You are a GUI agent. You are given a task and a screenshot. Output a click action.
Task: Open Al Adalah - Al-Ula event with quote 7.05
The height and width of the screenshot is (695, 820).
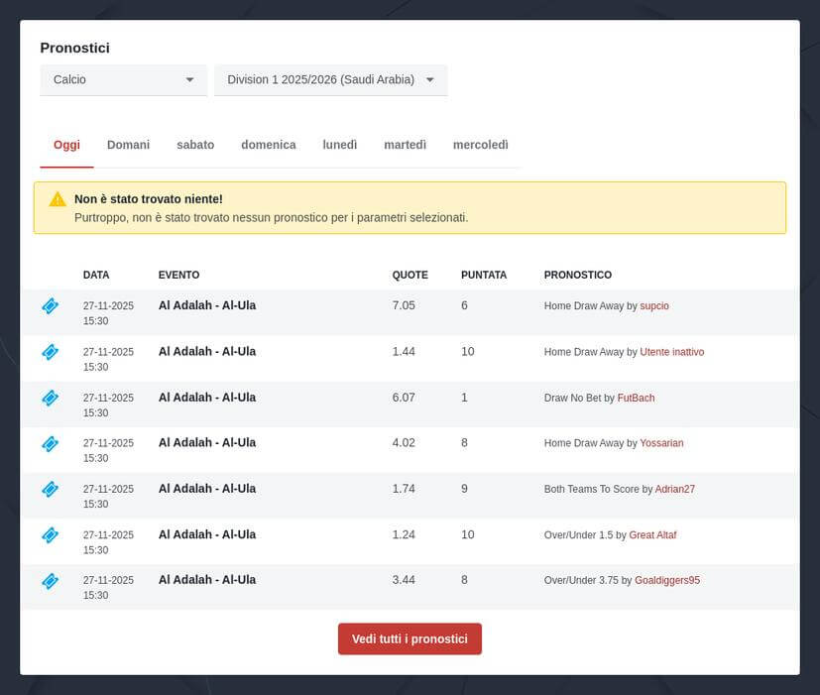tap(207, 305)
